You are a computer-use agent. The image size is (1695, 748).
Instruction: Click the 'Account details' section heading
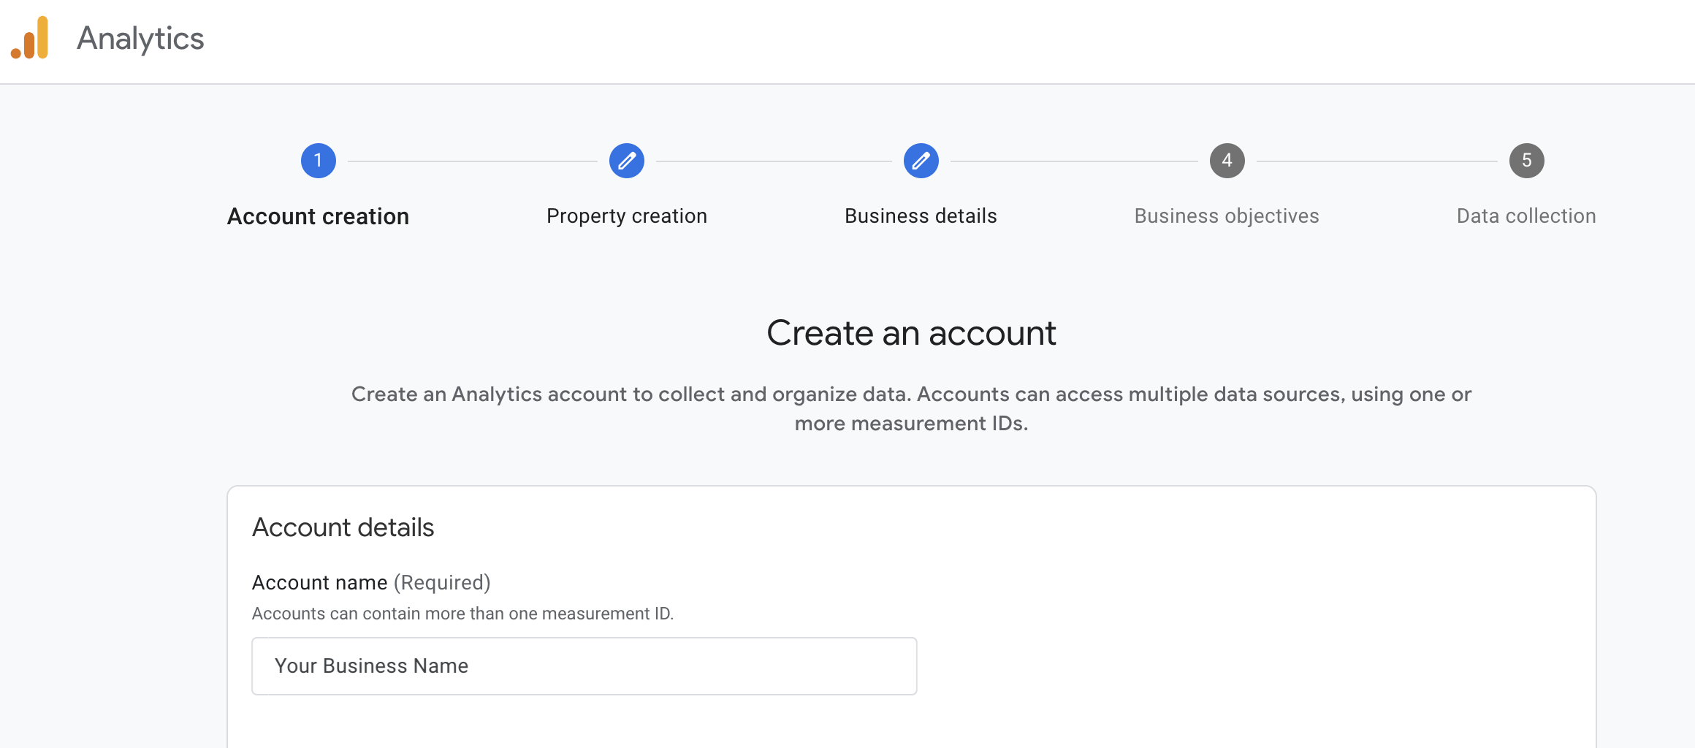343,527
